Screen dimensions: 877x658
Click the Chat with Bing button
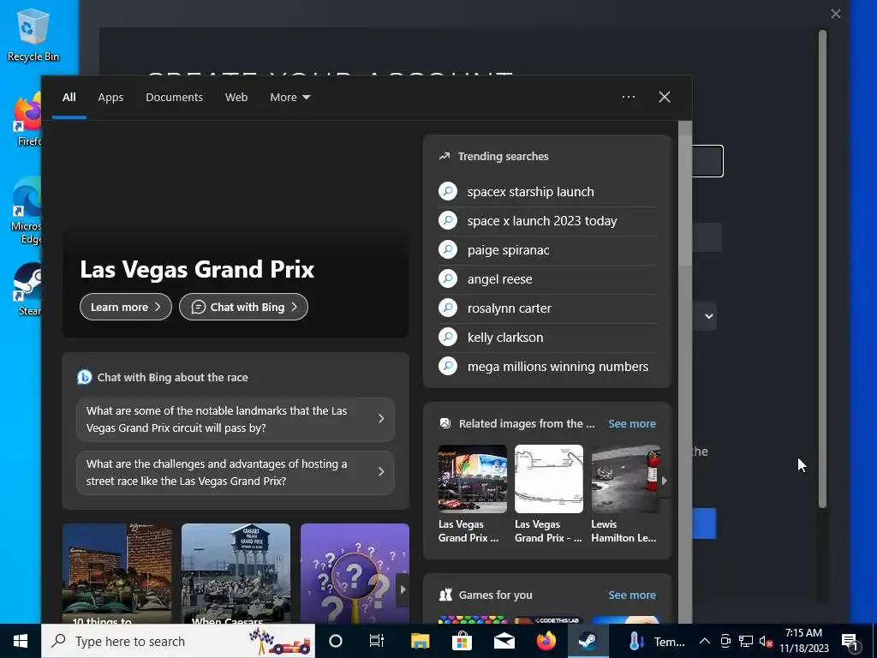click(x=243, y=307)
